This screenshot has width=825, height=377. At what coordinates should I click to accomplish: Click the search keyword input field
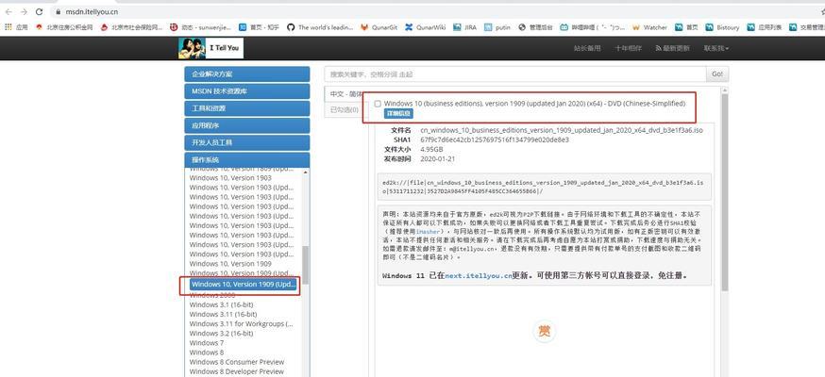(x=515, y=74)
